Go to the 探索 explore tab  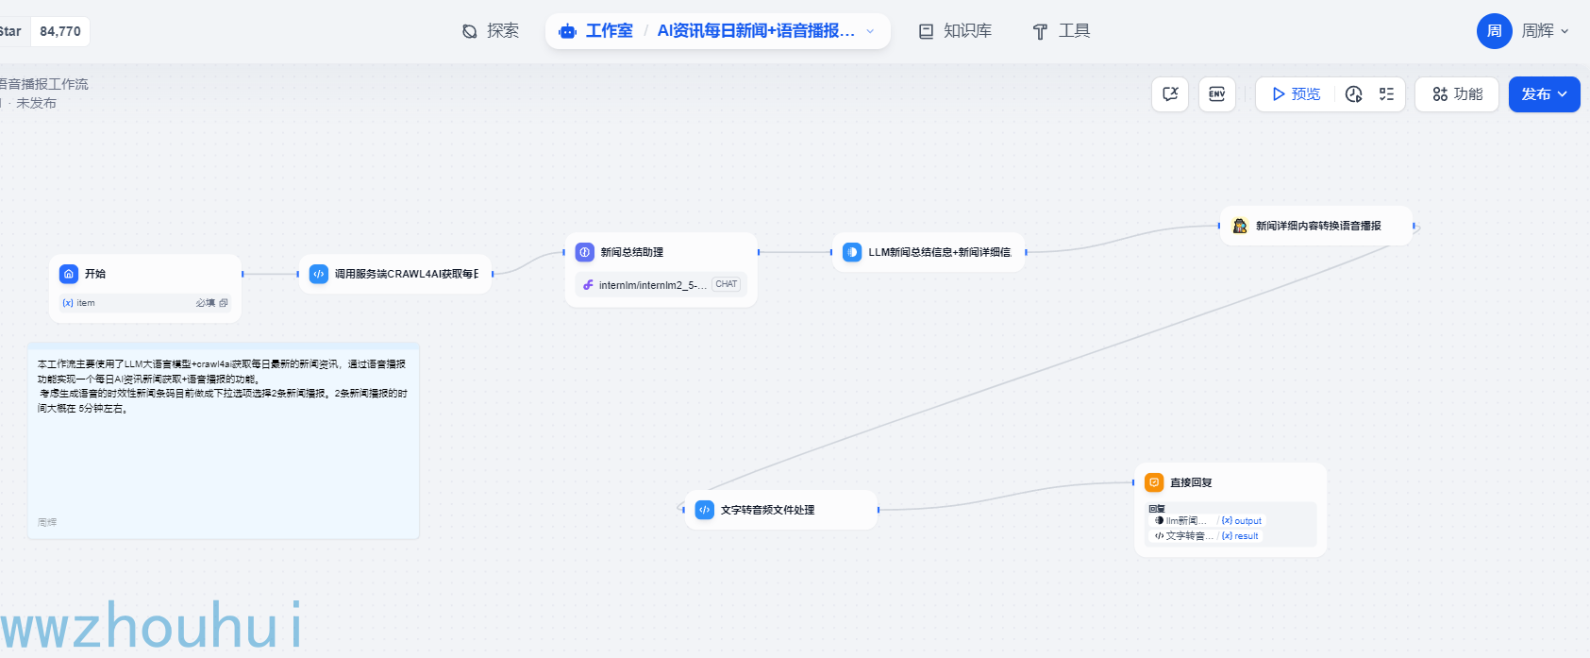491,31
